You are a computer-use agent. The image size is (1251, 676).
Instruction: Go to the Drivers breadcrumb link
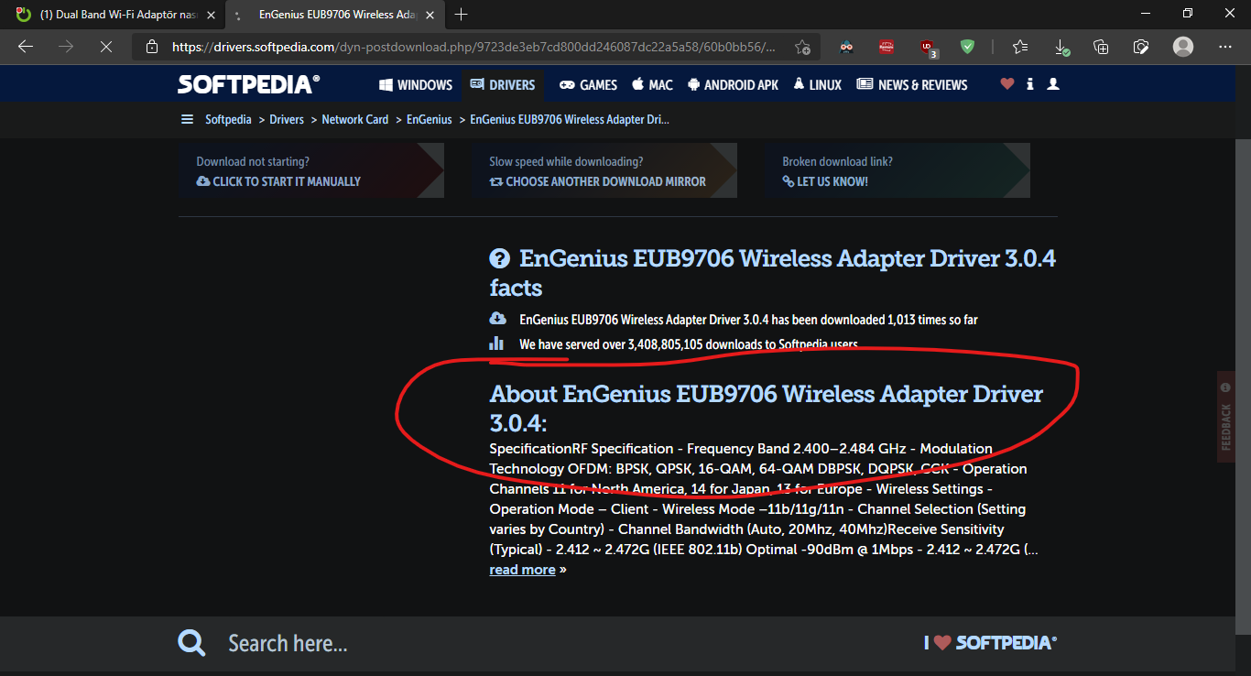tap(287, 119)
